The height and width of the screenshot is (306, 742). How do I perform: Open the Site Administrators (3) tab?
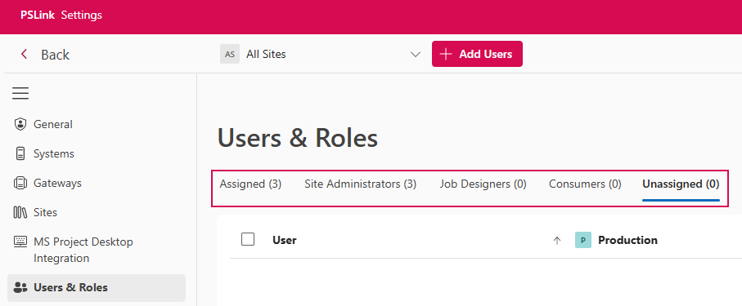pyautogui.click(x=360, y=184)
